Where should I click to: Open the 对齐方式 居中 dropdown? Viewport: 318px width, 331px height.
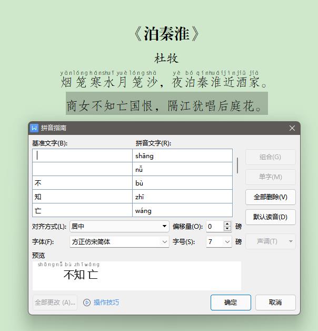(120, 227)
